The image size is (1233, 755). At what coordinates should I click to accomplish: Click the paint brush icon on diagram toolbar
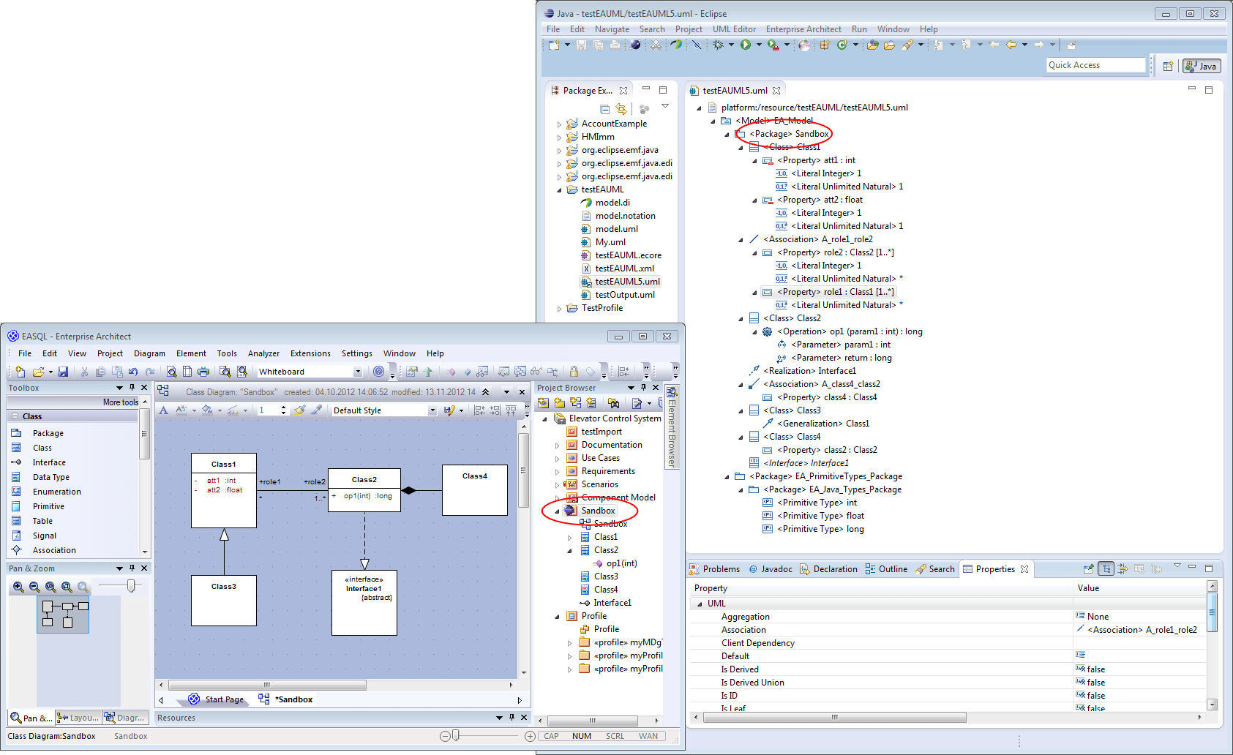point(299,410)
